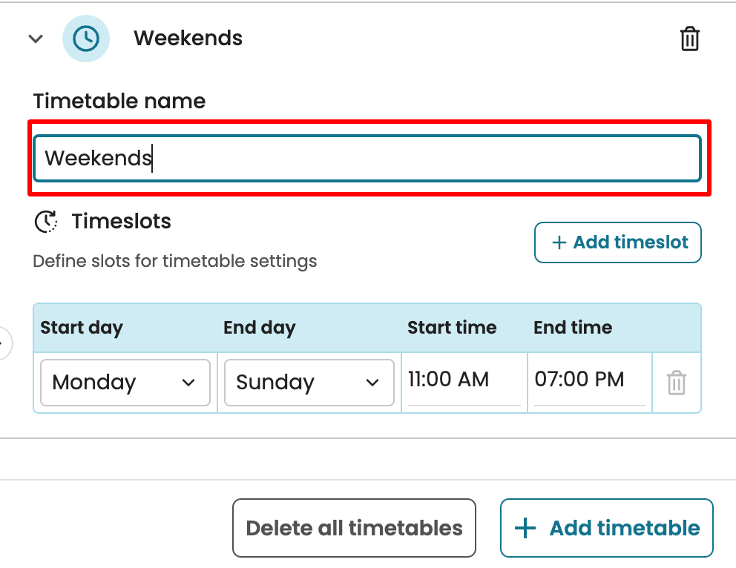Delete the Weekends timetable with top trash icon
736x568 pixels.
[690, 39]
